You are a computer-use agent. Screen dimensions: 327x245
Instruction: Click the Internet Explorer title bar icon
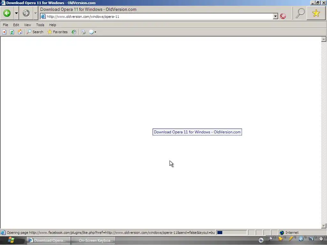3,3
